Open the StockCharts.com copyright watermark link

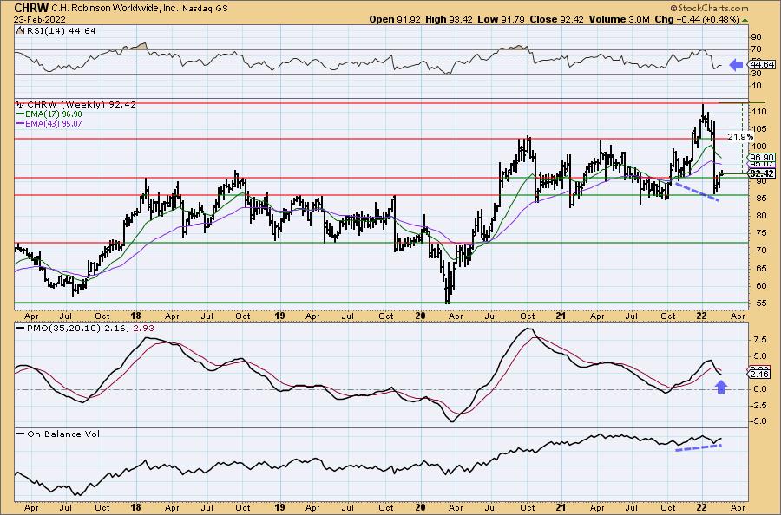click(x=709, y=8)
